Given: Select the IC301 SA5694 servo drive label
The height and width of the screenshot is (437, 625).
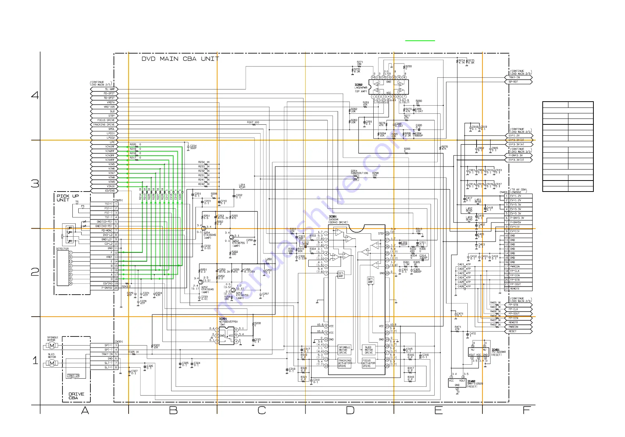Looking at the screenshot, I should click(338, 220).
